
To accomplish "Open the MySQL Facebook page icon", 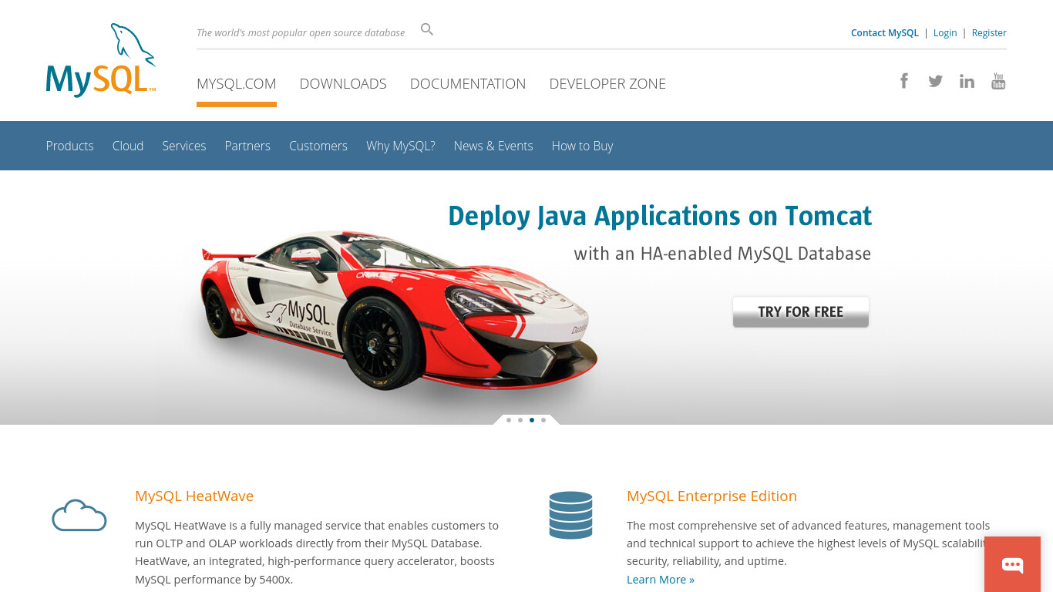I will [904, 81].
